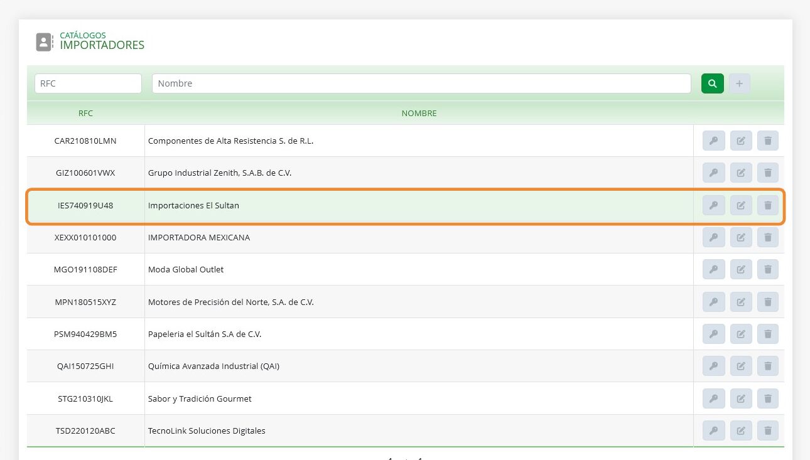Screen dimensions: 810x460
Task: Edit Componentes de Alta Resistencia row
Action: [x=741, y=141]
